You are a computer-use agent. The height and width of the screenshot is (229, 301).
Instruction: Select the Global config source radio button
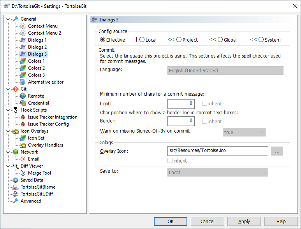coord(220,40)
